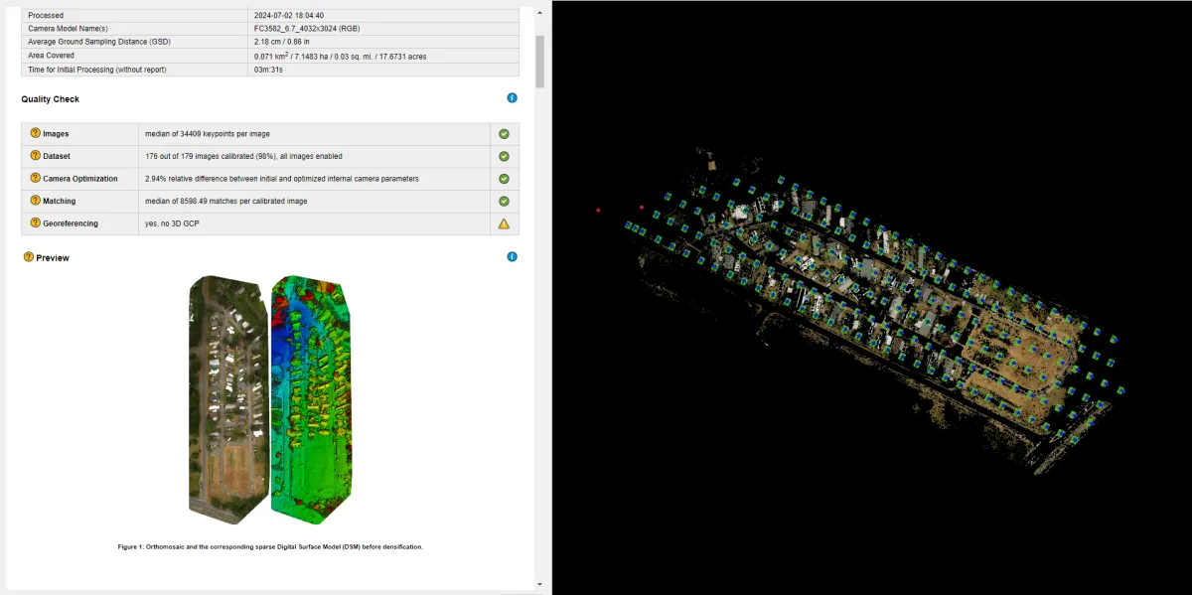1192x595 pixels.
Task: Click green check mark in Matching row
Action: 504,202
